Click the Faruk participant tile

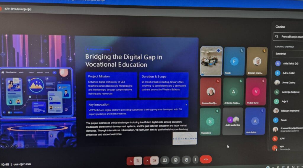pos(234,61)
